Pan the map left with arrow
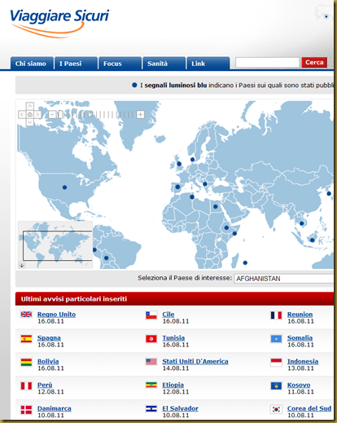337x423 pixels. pyautogui.click(x=22, y=114)
